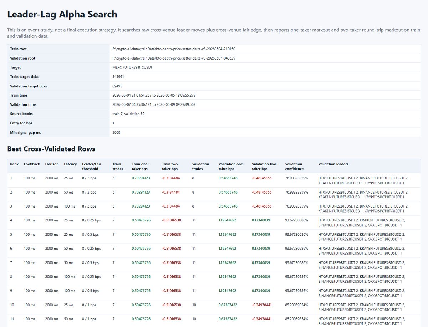Click rank 6 train one-taker value 0.50476726
Viewport: 428px width, 327px height.
(x=141, y=249)
